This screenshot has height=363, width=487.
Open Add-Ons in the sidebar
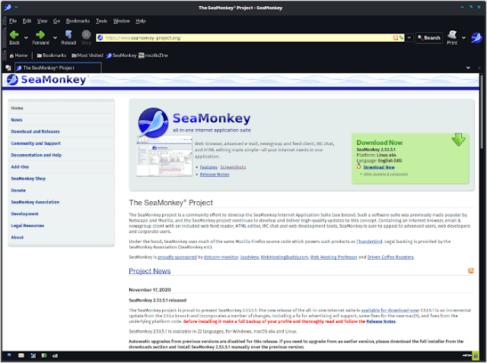pos(20,167)
